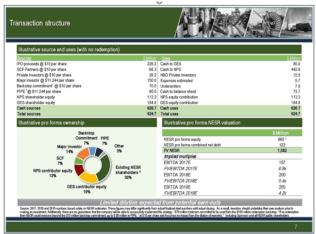Select the 'Illustrative source and uses' section header
This screenshot has height=234, width=316.
[159, 49]
